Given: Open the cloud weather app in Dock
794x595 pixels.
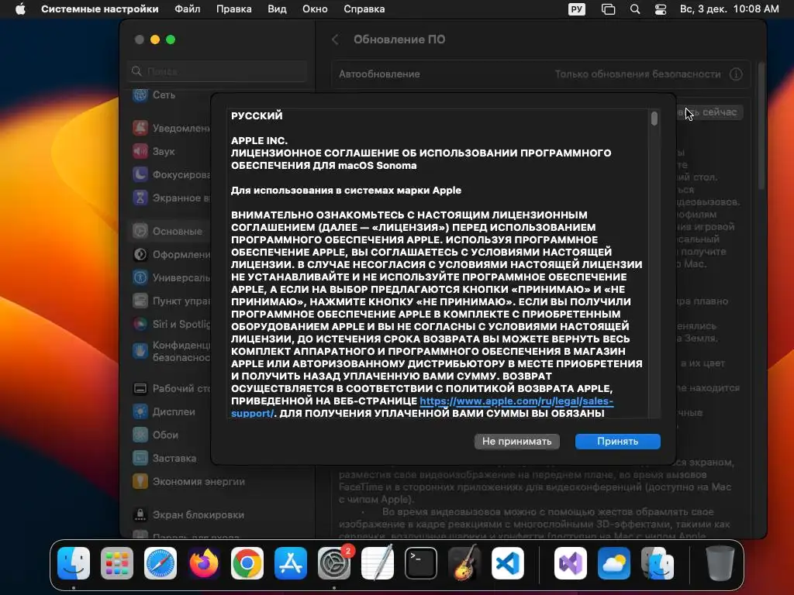Looking at the screenshot, I should click(614, 563).
